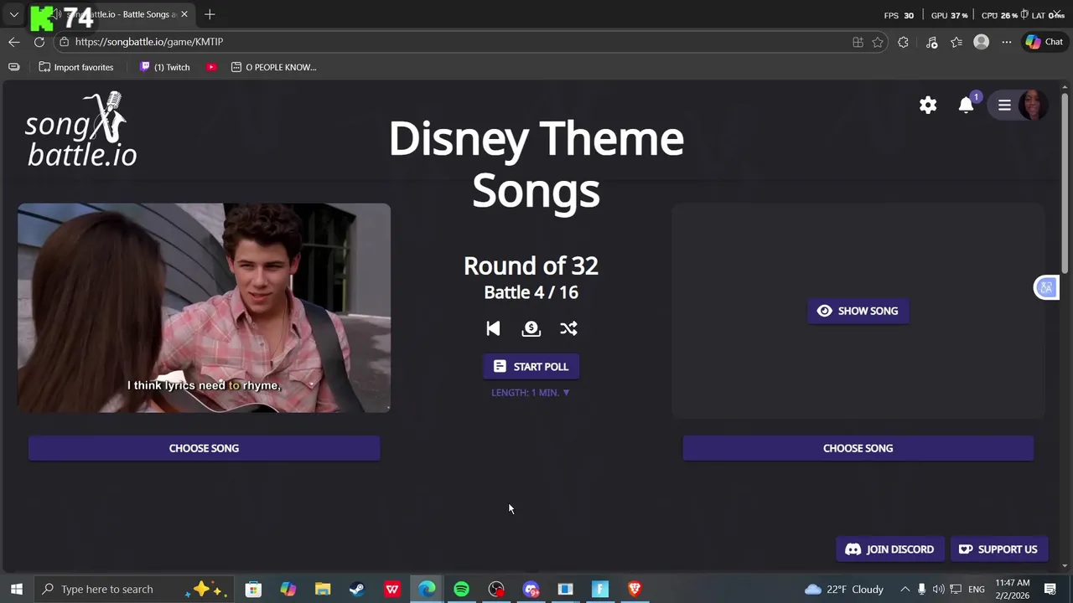Shuffle the battle with the crossed-arrows icon
Viewport: 1073px width, 603px height.
tap(568, 328)
